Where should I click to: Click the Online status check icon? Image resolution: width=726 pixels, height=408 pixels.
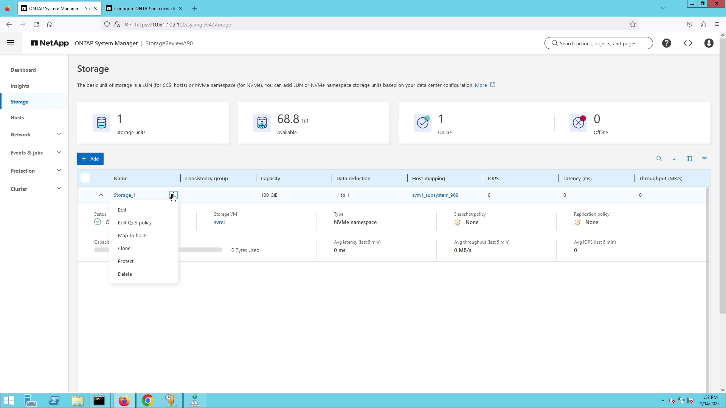(423, 123)
